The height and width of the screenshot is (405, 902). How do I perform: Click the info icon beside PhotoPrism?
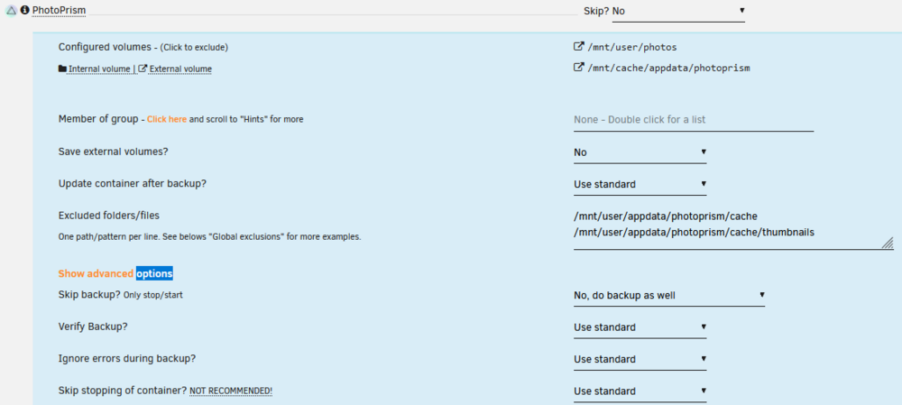pos(24,10)
